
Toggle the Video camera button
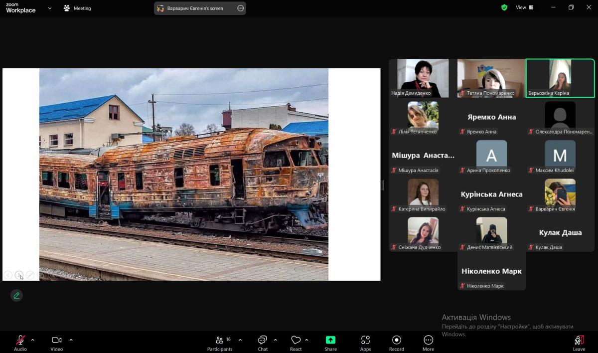click(x=56, y=341)
